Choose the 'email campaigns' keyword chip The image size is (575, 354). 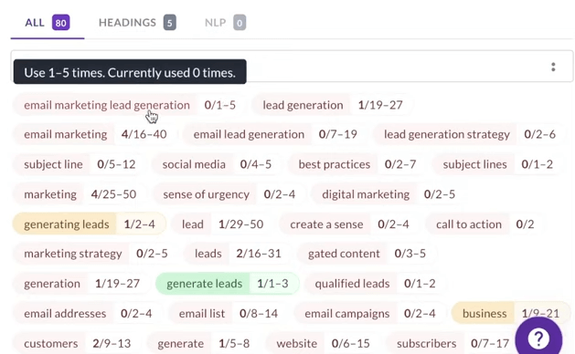(370, 313)
